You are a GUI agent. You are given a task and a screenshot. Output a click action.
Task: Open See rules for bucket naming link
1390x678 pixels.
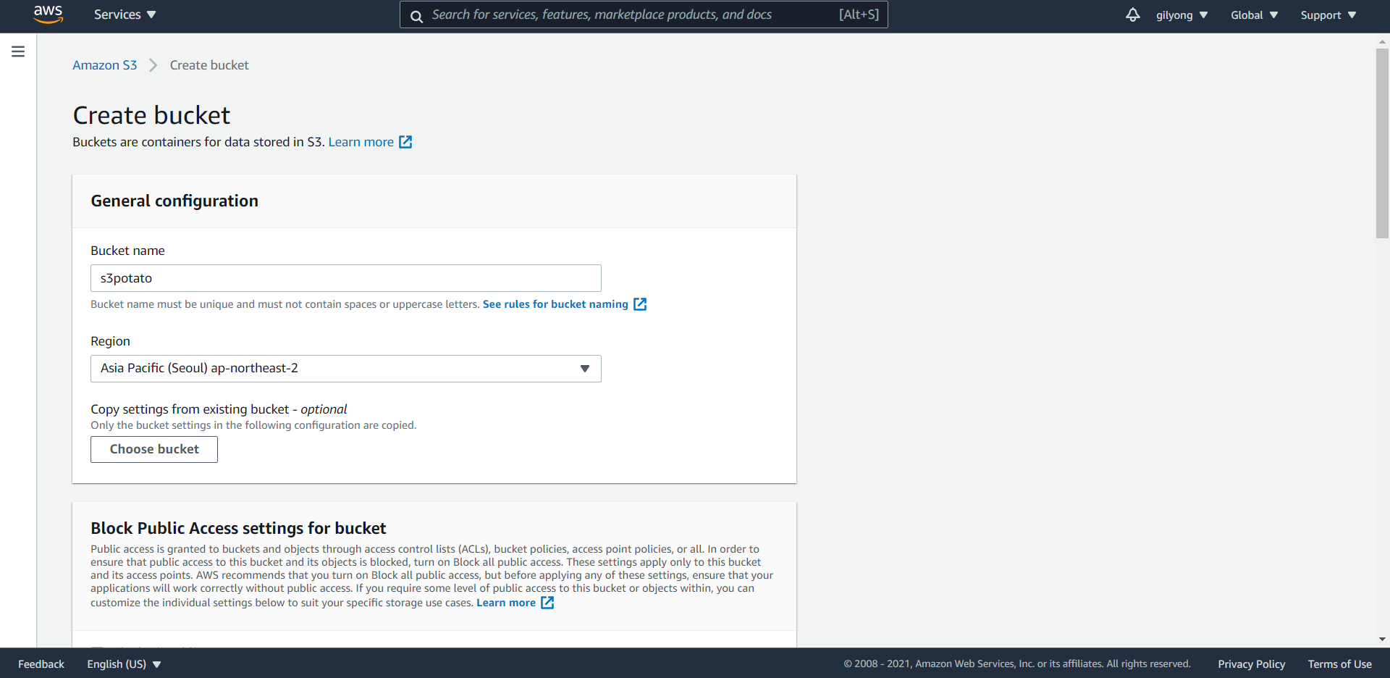(555, 304)
